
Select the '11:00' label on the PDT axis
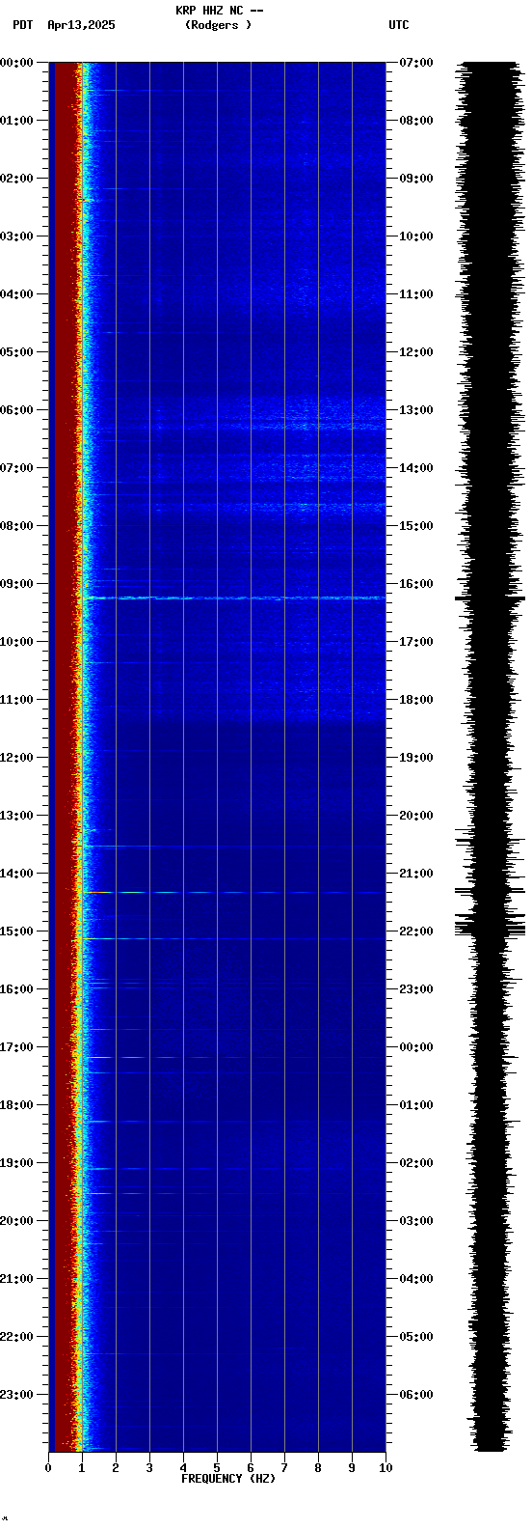(16, 700)
